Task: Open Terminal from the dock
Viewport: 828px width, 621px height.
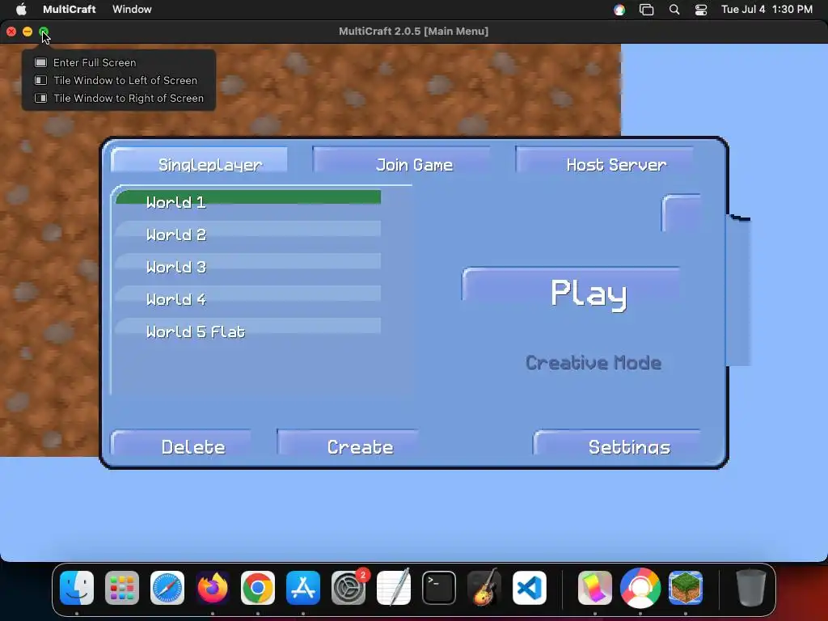Action: tap(439, 588)
